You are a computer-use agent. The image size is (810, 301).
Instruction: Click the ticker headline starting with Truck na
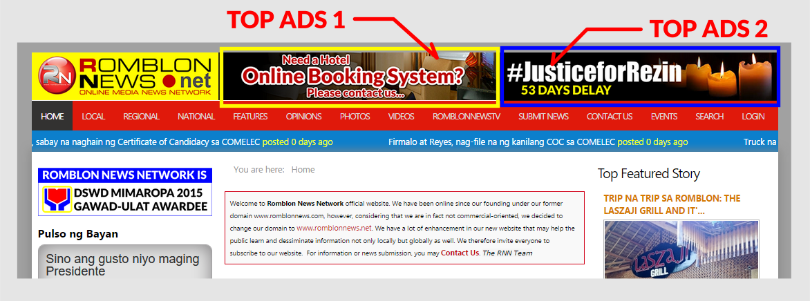click(x=760, y=142)
